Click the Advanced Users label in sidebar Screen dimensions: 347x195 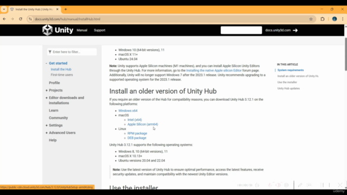coord(62,133)
